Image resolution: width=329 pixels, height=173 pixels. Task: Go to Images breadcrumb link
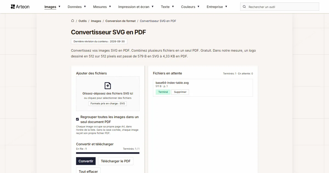pos(96,21)
